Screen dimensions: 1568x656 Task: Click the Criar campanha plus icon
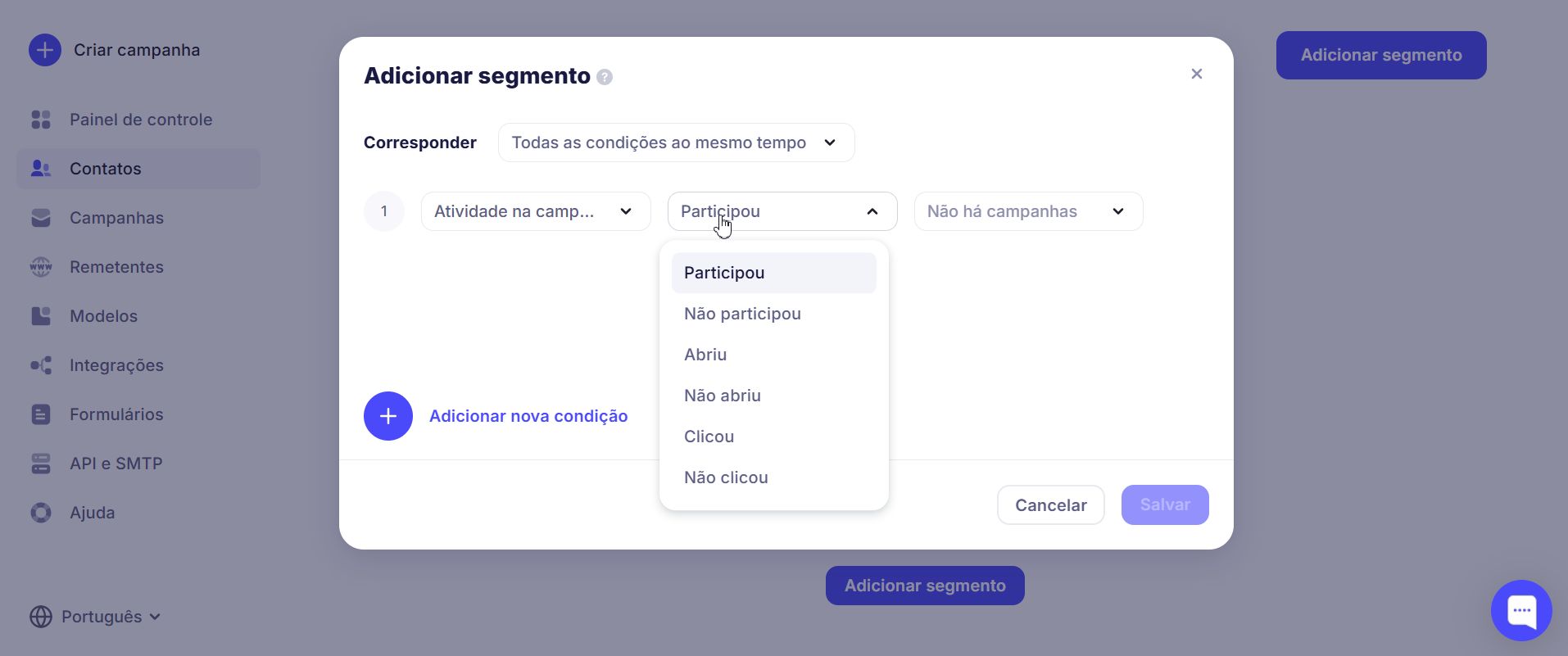pos(45,50)
